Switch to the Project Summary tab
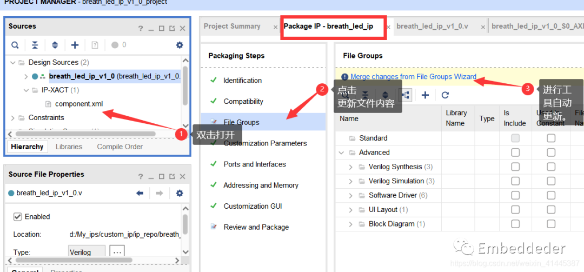This screenshot has height=272, width=584. click(x=232, y=26)
